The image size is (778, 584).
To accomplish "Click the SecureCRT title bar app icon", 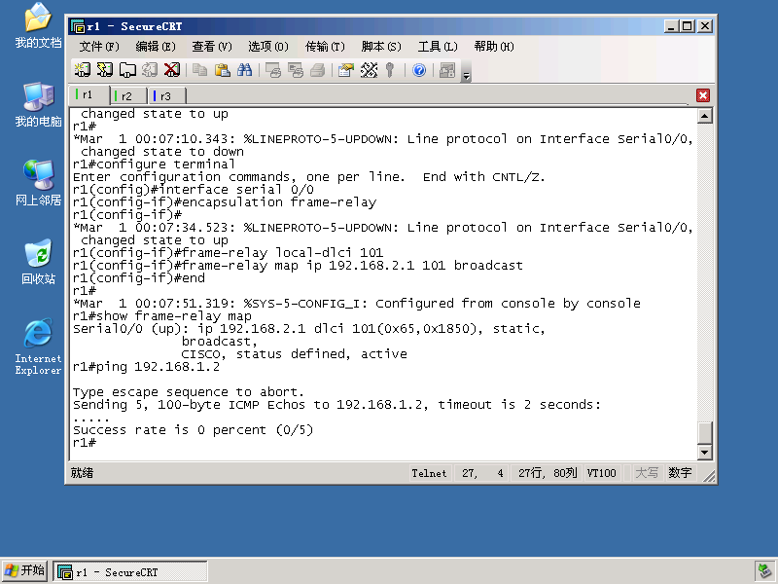I will tap(78, 26).
